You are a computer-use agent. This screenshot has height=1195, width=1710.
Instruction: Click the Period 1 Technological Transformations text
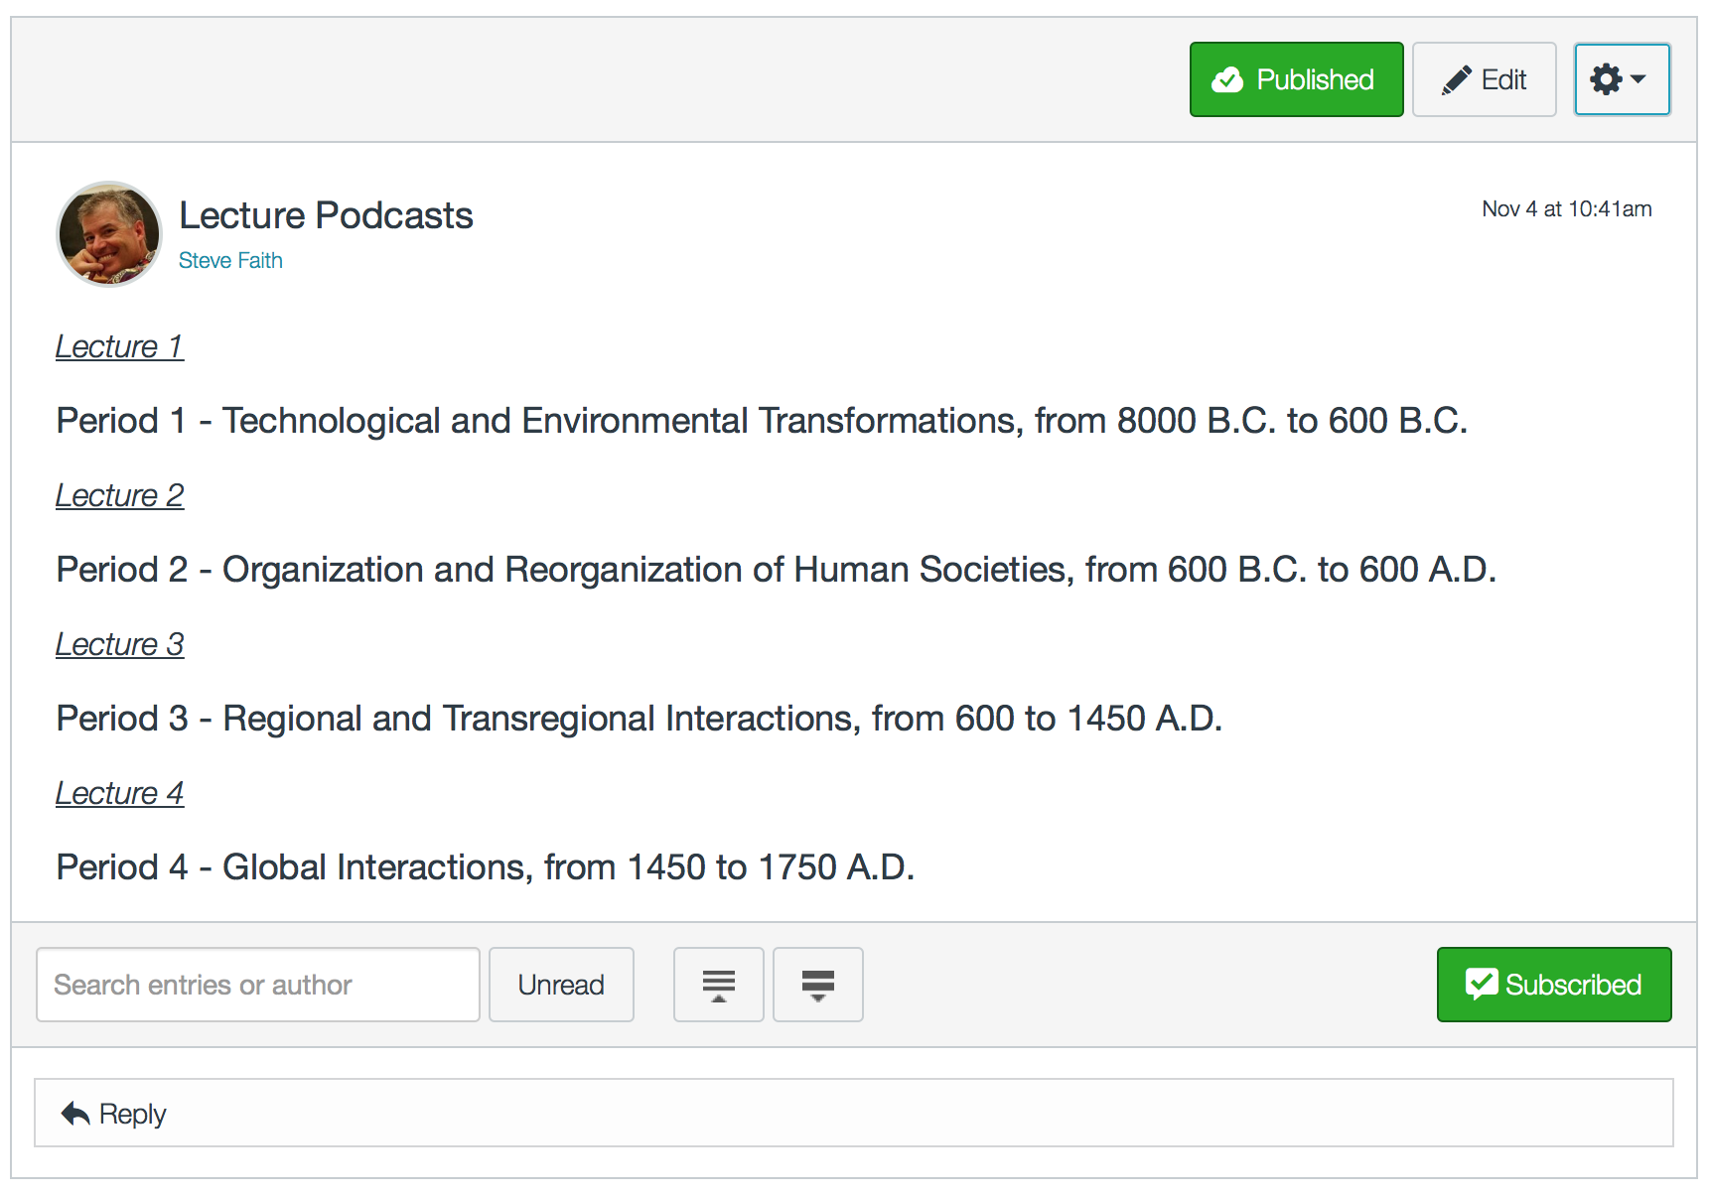tap(762, 421)
